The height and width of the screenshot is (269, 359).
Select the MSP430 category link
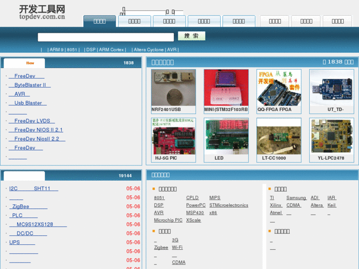(195, 213)
